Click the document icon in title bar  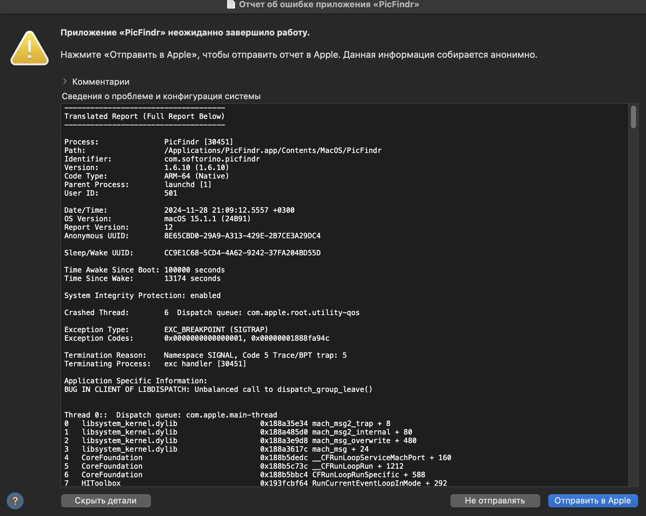coord(231,4)
